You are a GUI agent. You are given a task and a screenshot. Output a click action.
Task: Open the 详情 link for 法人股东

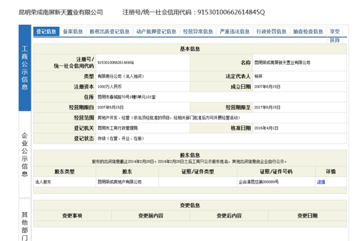pyautogui.click(x=321, y=182)
